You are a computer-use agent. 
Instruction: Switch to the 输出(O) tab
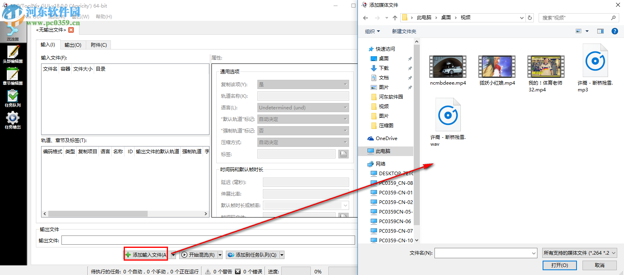(73, 44)
